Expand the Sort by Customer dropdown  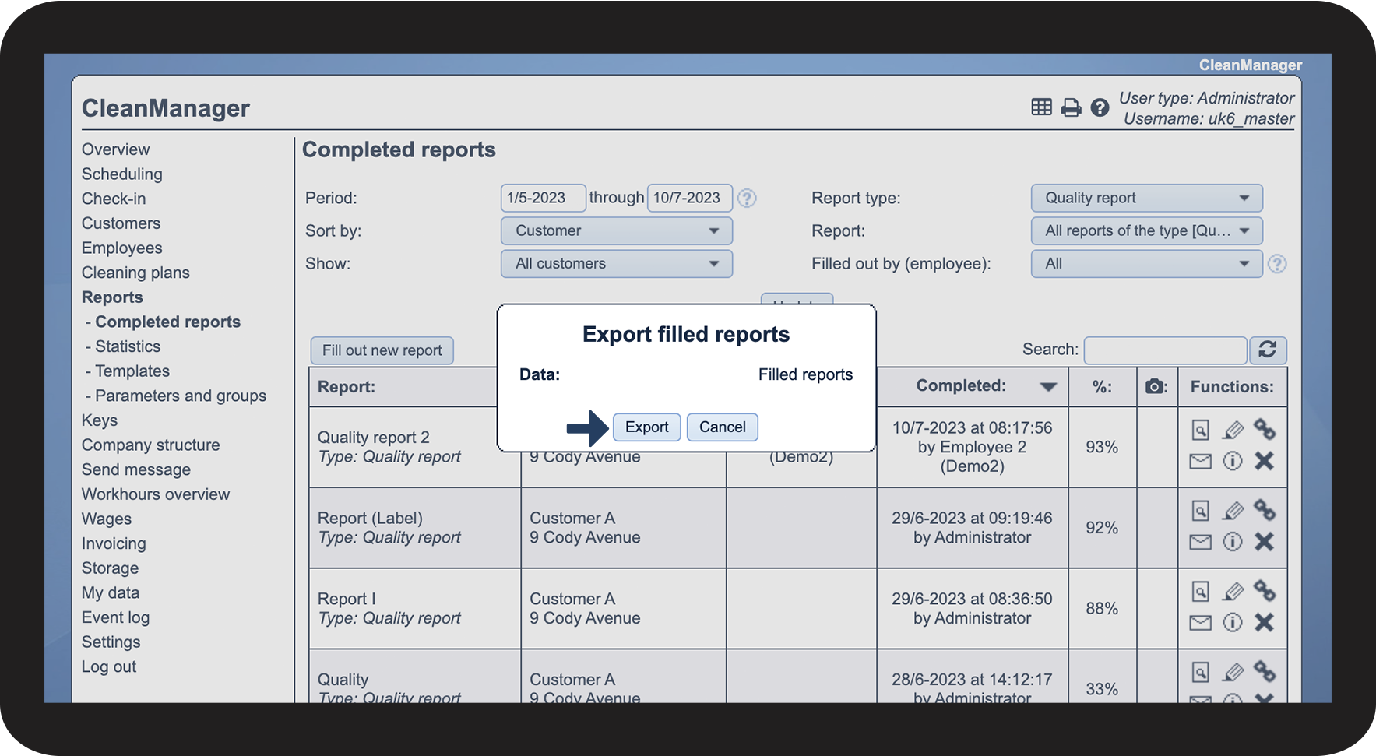[x=616, y=230]
